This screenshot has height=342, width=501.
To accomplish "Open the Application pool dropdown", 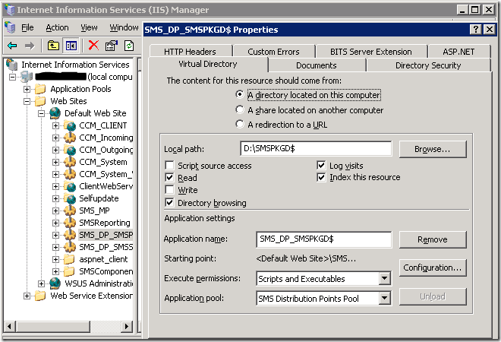I will tap(385, 299).
